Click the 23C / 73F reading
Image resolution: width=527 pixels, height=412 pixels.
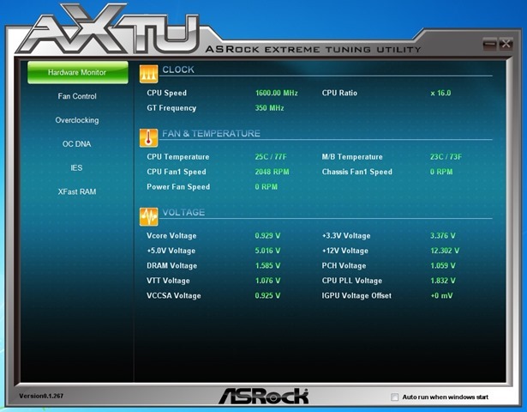pyautogui.click(x=446, y=157)
